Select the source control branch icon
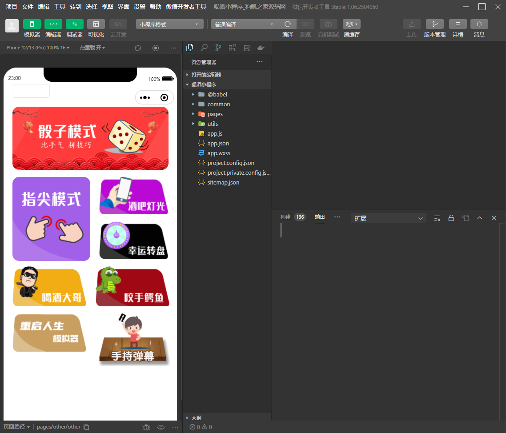The width and height of the screenshot is (506, 433). point(217,48)
